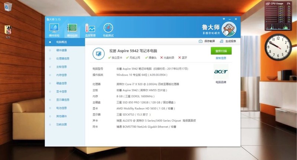Open the 硬件体检 hardware checkup tab

[x=54, y=30]
